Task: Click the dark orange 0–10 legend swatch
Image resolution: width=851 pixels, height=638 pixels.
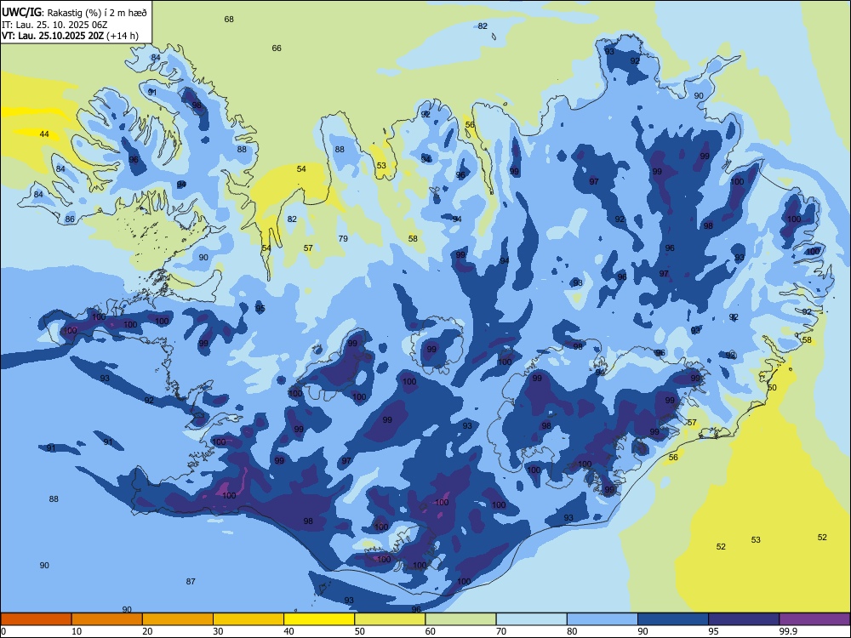Action: coord(36,619)
